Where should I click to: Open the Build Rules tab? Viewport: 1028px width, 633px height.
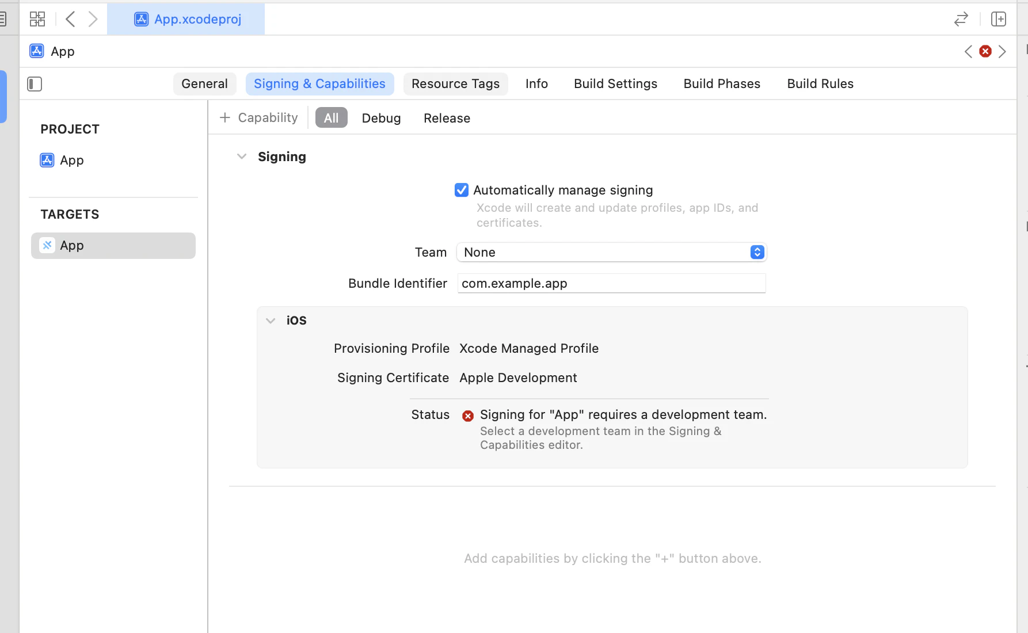tap(820, 83)
